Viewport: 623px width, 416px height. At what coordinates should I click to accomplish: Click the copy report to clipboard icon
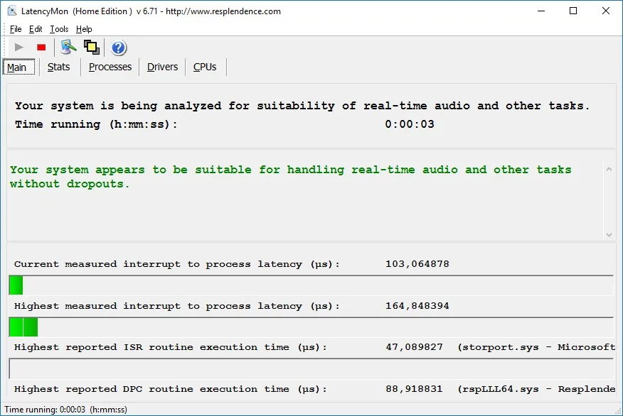click(x=92, y=47)
